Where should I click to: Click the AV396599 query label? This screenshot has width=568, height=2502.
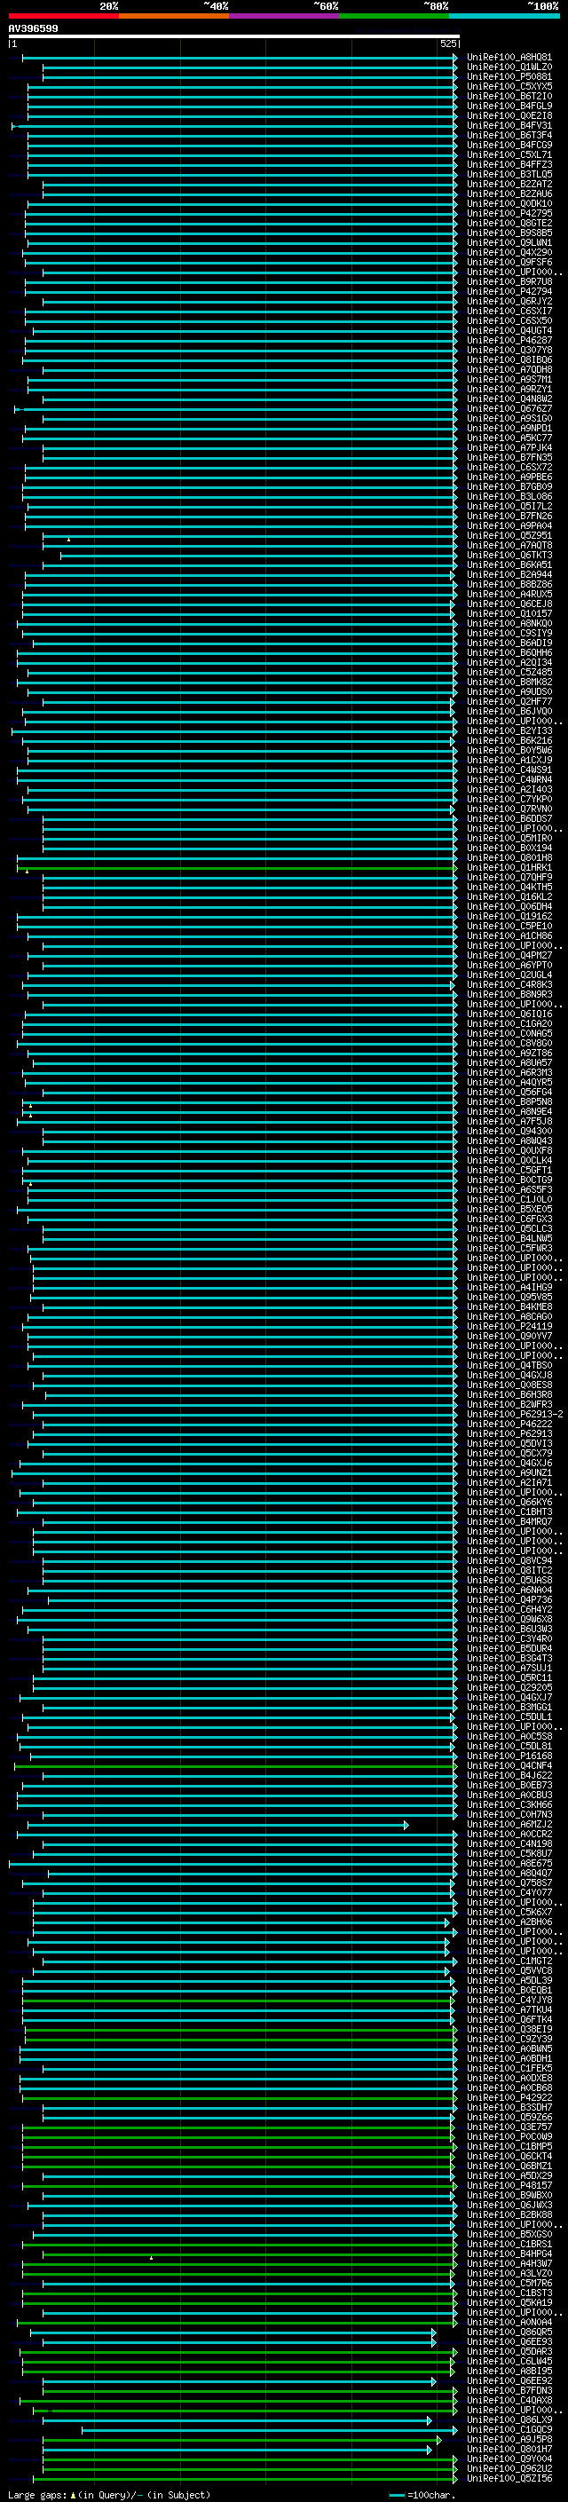click(x=33, y=28)
